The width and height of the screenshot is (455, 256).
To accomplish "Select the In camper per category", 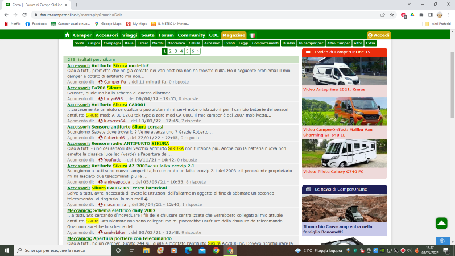I will tap(311, 43).
